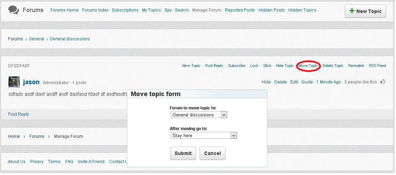Cancel the move topic form
This screenshot has width=396, height=175.
212,153
